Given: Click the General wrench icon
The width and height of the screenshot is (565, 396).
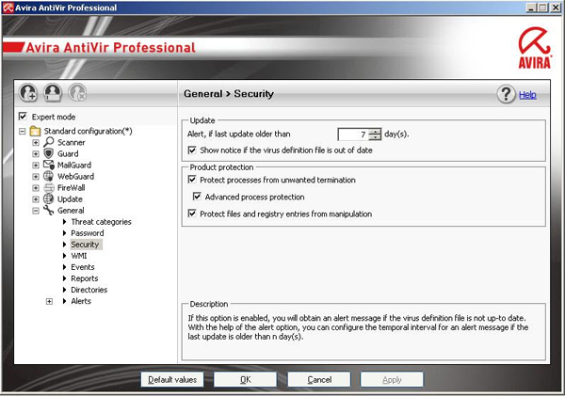Looking at the screenshot, I should pos(48,211).
